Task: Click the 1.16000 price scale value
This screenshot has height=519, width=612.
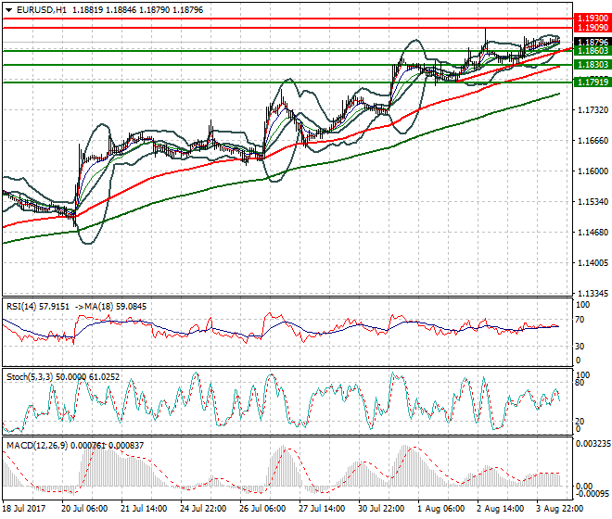Action: pos(593,171)
